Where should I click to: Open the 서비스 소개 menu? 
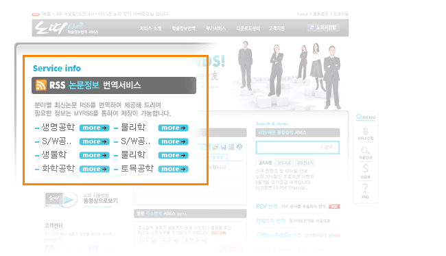(150, 28)
